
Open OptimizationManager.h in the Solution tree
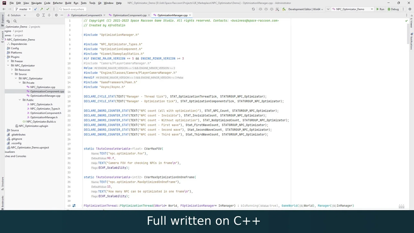(44, 117)
